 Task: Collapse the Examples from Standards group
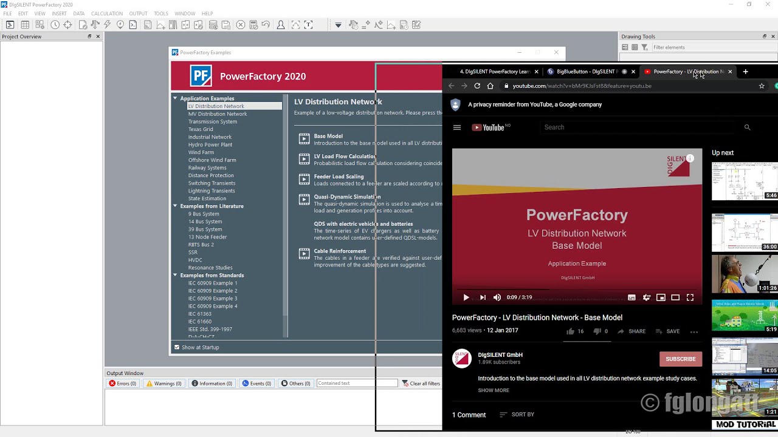point(175,276)
